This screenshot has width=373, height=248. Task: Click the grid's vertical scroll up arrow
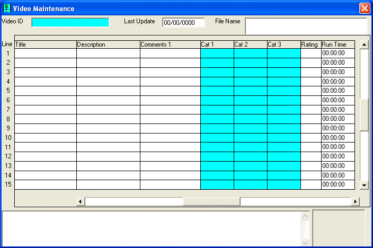(x=364, y=45)
